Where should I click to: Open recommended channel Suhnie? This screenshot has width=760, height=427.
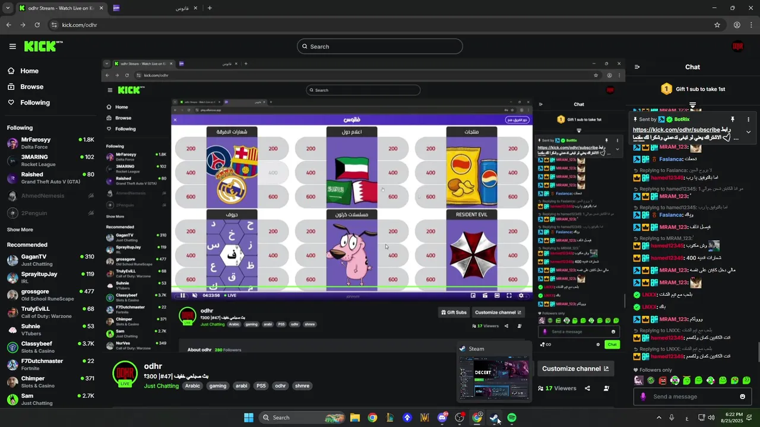pyautogui.click(x=50, y=330)
